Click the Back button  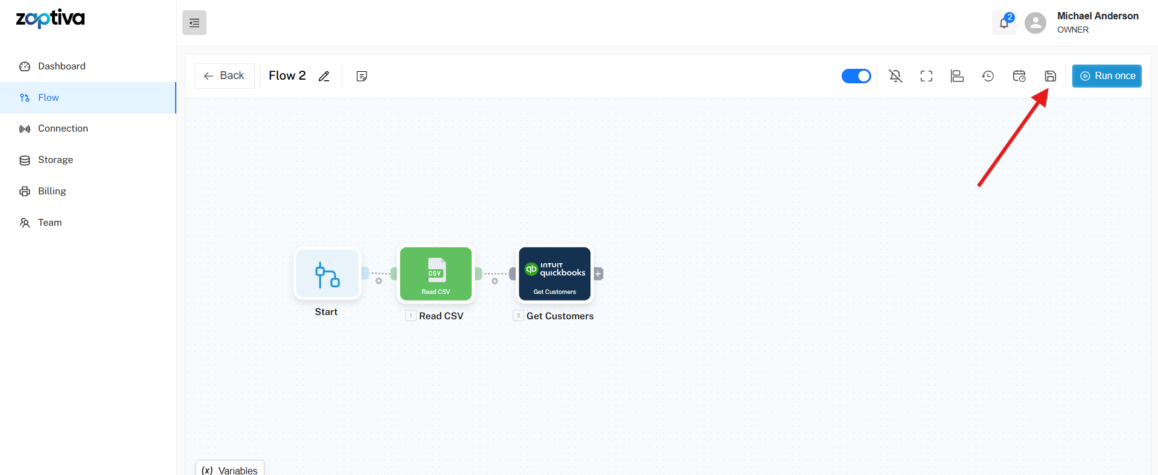click(224, 76)
